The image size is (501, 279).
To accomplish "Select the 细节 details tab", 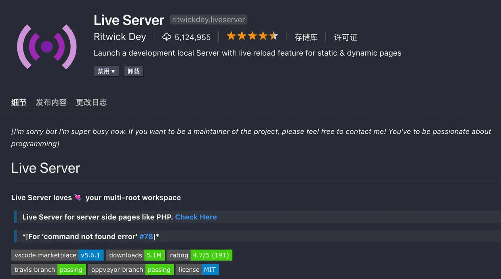I will click(x=19, y=102).
